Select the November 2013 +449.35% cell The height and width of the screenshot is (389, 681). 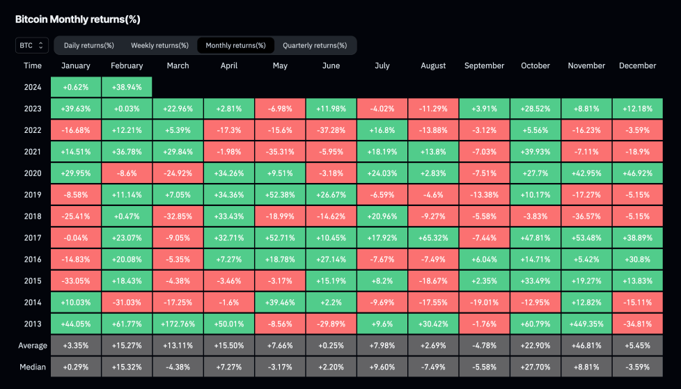click(x=586, y=324)
